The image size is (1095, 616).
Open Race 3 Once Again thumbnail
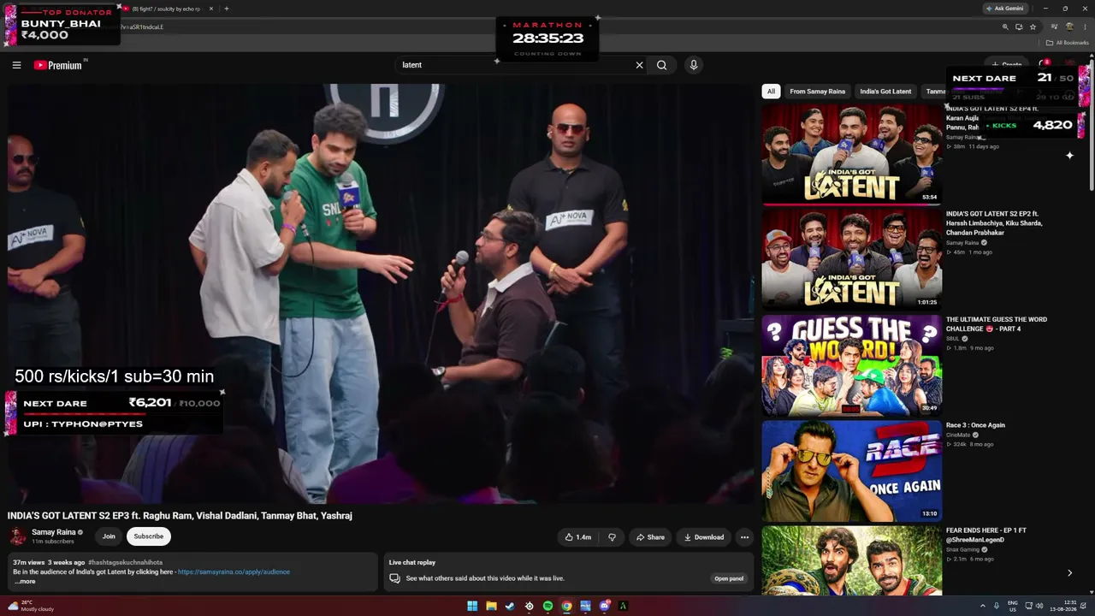click(x=852, y=470)
